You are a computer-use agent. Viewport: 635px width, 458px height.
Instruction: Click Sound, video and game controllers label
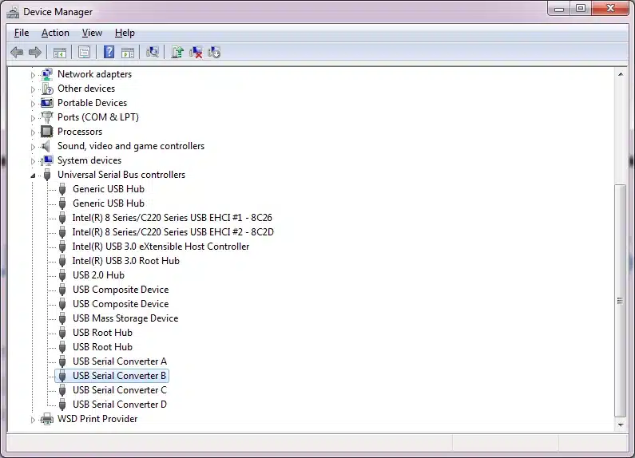point(131,146)
